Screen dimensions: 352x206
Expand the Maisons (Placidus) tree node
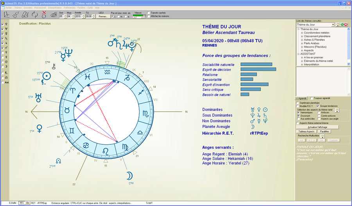tap(302, 47)
